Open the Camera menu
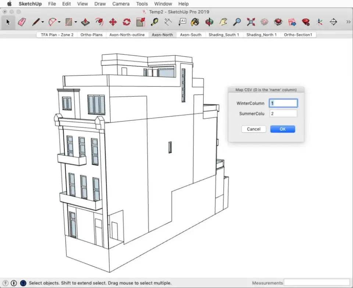This screenshot has width=353, height=288. (121, 4)
